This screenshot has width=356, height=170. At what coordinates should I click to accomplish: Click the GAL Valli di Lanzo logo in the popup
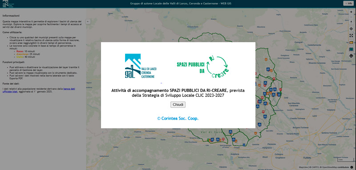click(x=141, y=66)
